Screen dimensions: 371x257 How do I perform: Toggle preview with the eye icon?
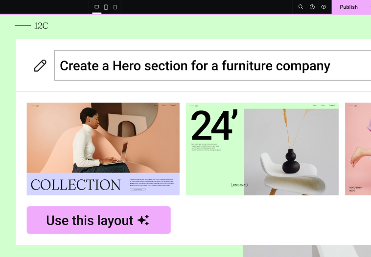[324, 7]
